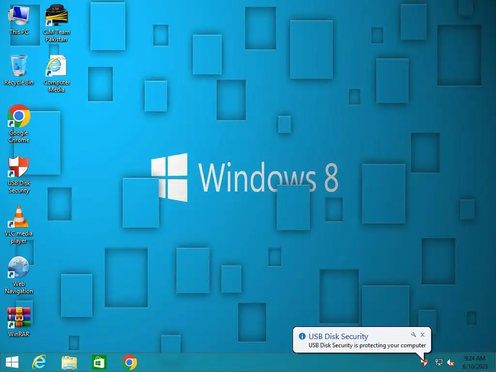
Task: Launch Internet Explorer from the taskbar
Action: tap(39, 362)
